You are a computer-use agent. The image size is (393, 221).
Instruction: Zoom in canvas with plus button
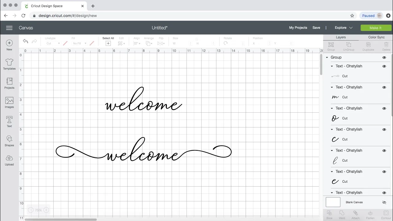(x=46, y=210)
